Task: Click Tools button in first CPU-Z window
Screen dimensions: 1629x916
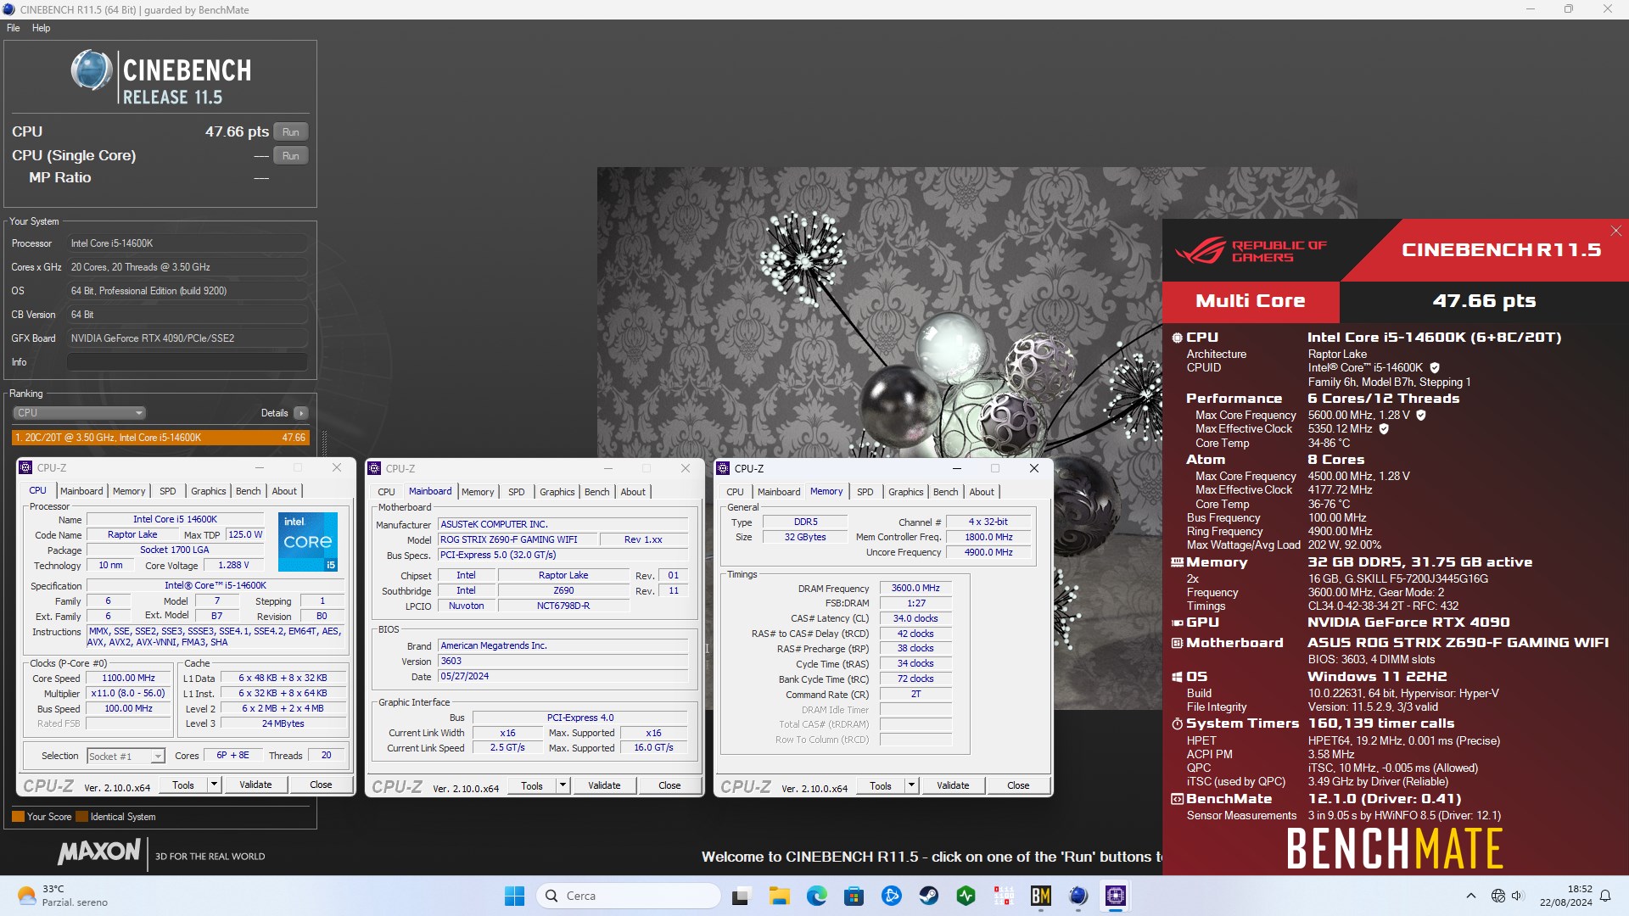Action: tap(183, 785)
